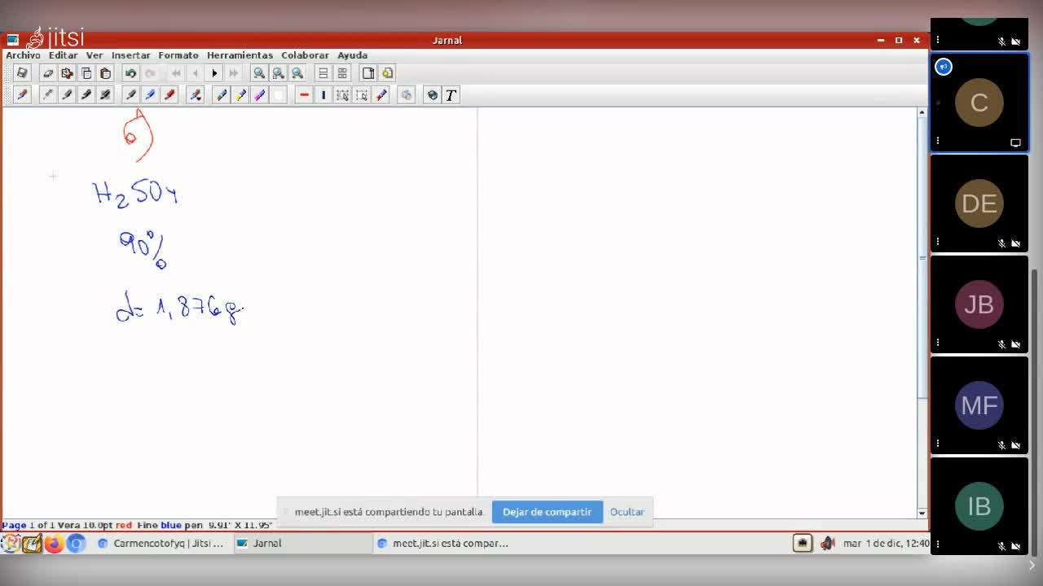Open meet.jit.si está compar… taskbar entry
Screen dimensions: 1043x586
pyautogui.click(x=442, y=543)
